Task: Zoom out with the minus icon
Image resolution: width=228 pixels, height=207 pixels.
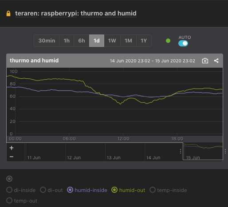Action: click(12, 157)
